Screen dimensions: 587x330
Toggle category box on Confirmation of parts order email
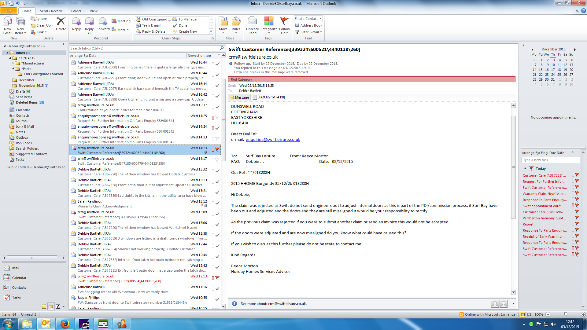[x=213, y=107]
